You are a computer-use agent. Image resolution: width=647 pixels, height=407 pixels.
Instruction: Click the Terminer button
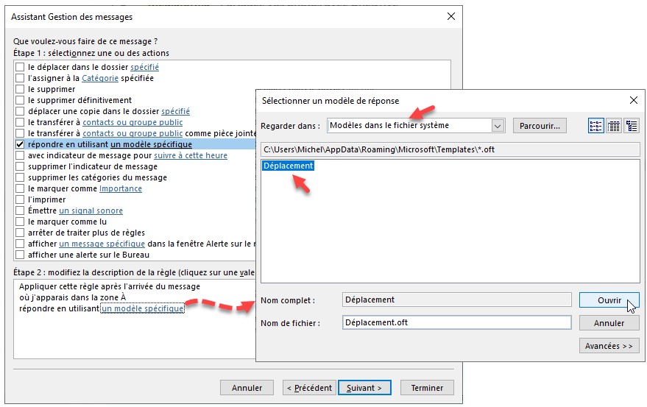427,388
